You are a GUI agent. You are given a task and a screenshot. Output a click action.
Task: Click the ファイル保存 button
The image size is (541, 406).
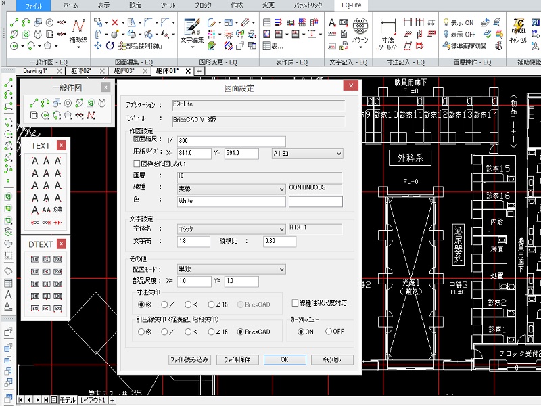pos(237,360)
